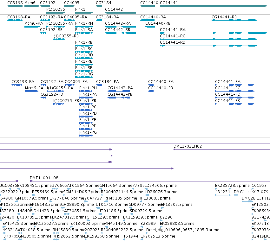Open the CG3198-RA transcript label

pos(19,17)
